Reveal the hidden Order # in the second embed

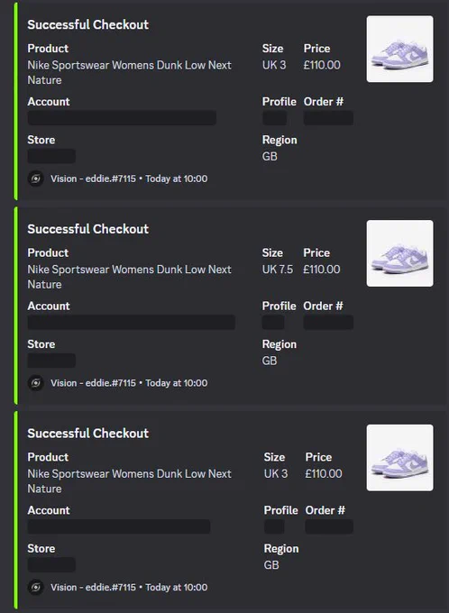(328, 323)
